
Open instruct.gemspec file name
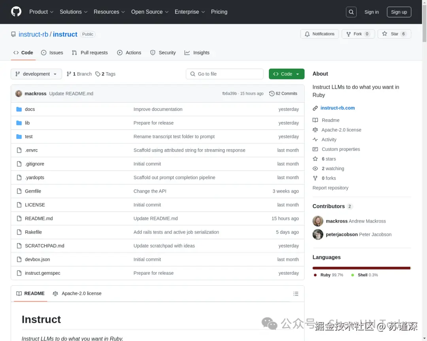pyautogui.click(x=42, y=273)
